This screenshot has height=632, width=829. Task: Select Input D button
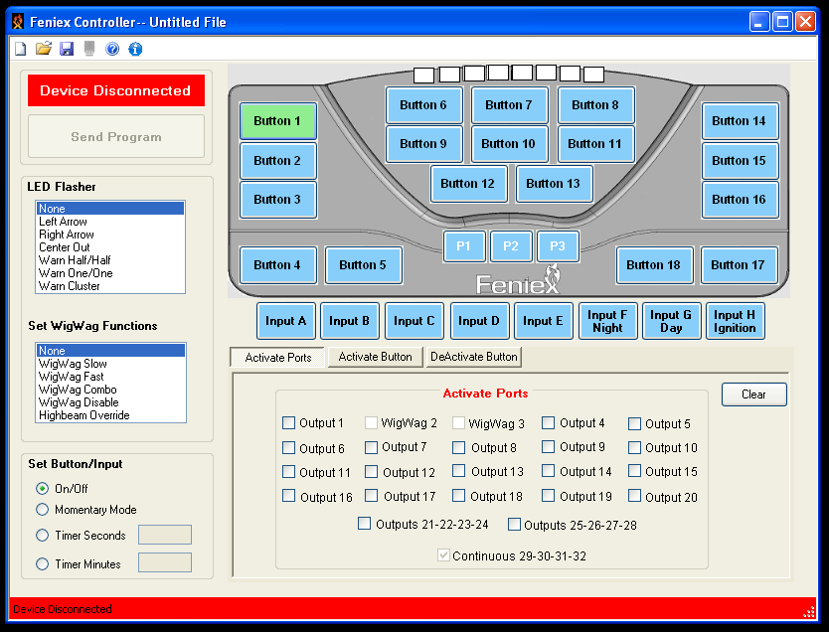pos(479,321)
